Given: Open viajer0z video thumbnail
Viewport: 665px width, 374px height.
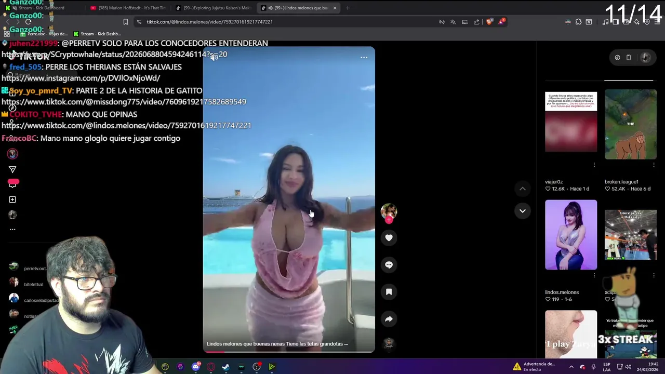Looking at the screenshot, I should point(571,122).
